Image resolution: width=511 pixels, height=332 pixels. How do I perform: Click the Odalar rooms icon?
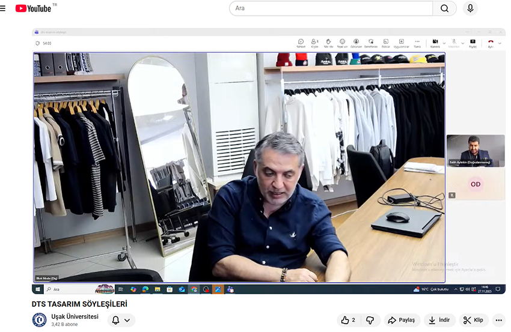click(x=385, y=43)
